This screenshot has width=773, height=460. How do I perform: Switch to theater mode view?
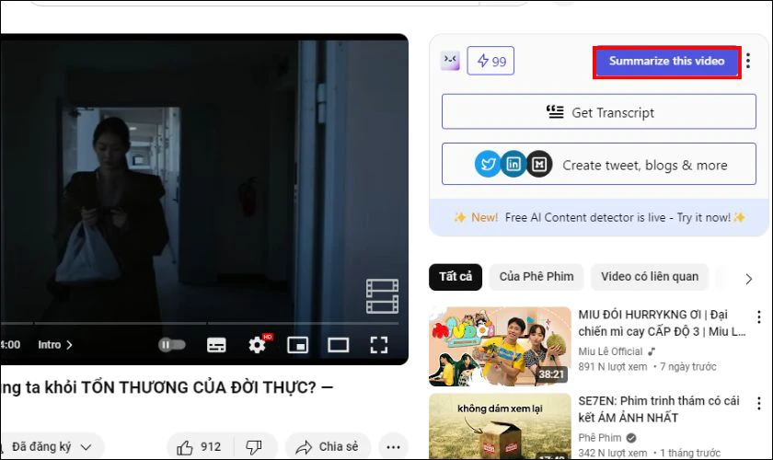(339, 345)
